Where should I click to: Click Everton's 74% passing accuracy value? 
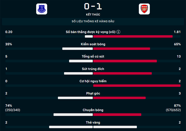pos(9,106)
